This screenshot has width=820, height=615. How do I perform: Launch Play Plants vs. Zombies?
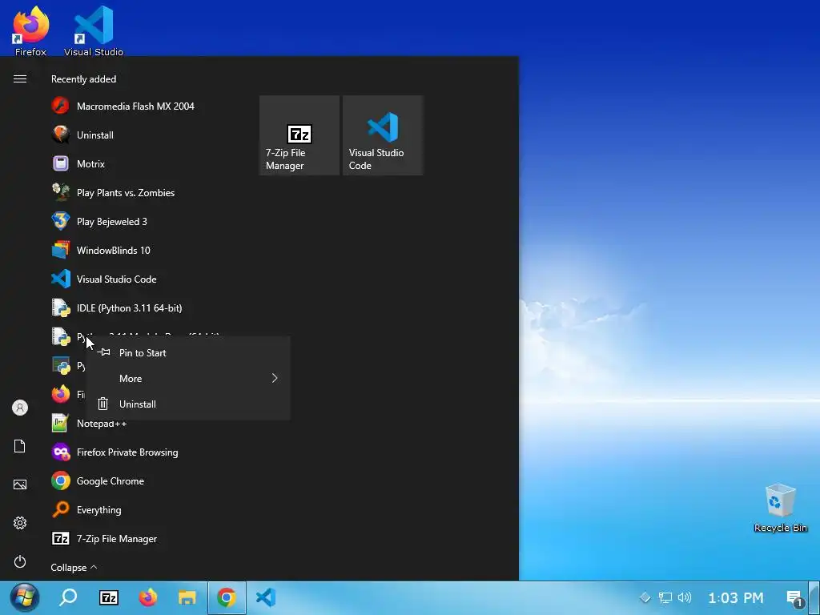coord(113,192)
